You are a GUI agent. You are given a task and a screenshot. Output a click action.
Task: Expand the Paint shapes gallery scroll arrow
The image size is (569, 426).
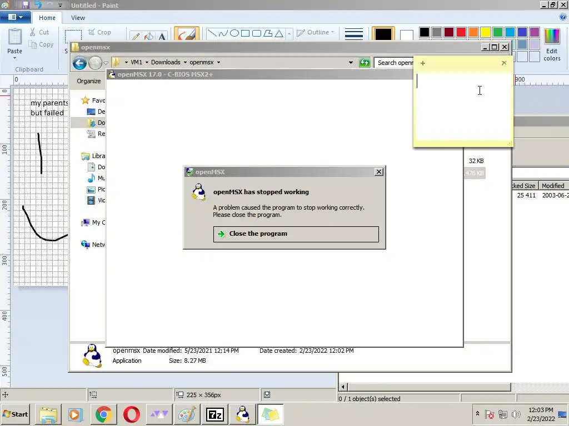click(289, 34)
